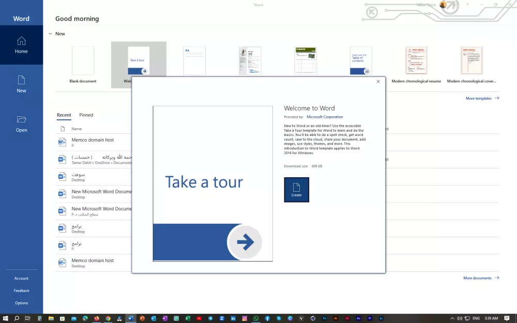Open YouTube from taskbar
Viewport: 517px width, 323px height.
coord(199,318)
